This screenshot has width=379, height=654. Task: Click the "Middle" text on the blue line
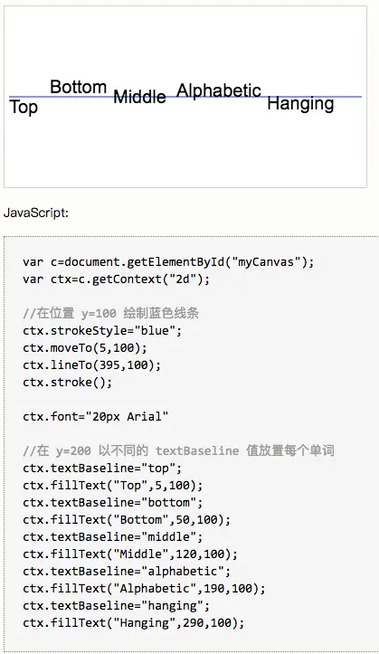[139, 97]
